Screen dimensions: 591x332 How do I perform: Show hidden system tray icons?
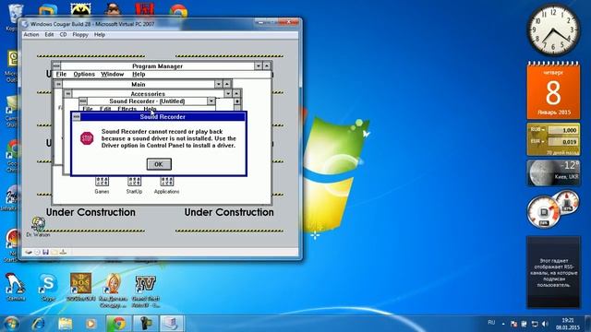point(503,324)
